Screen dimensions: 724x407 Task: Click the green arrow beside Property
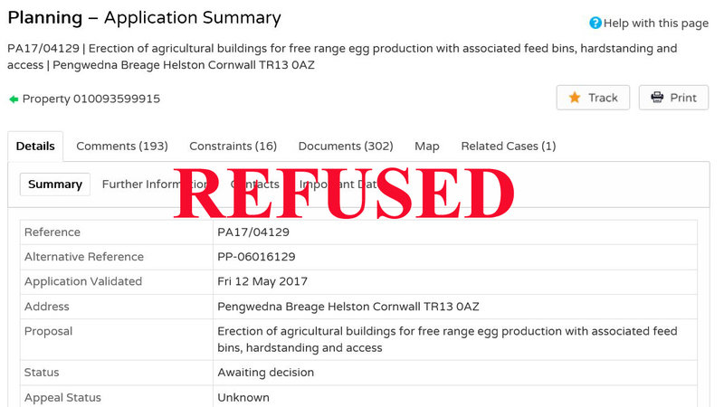[x=14, y=99]
